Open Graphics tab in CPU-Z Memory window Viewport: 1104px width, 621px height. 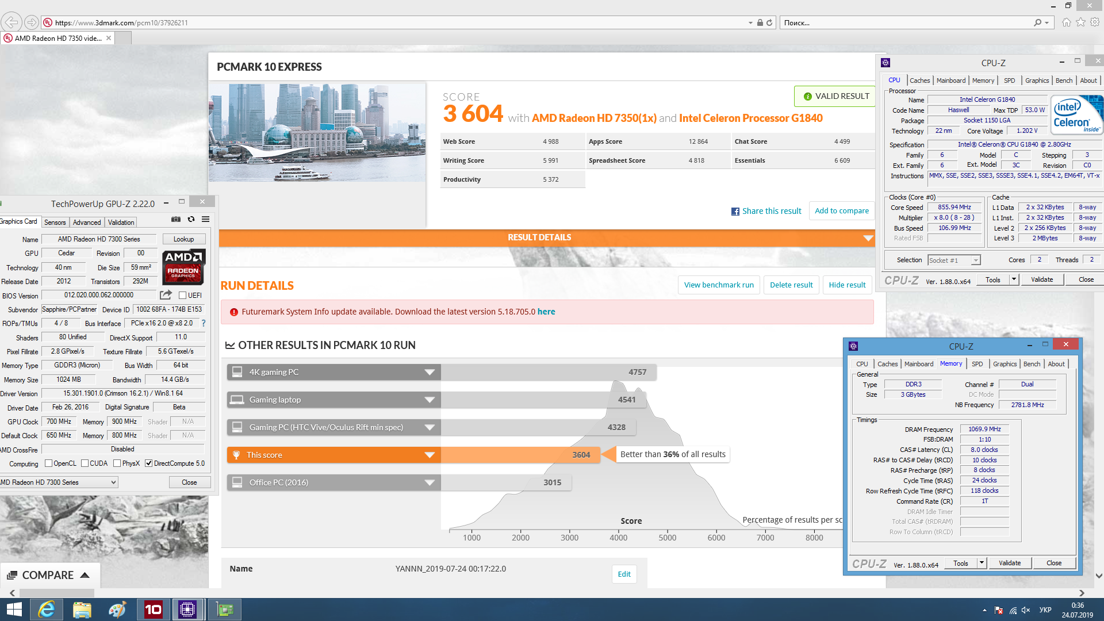click(x=1005, y=364)
